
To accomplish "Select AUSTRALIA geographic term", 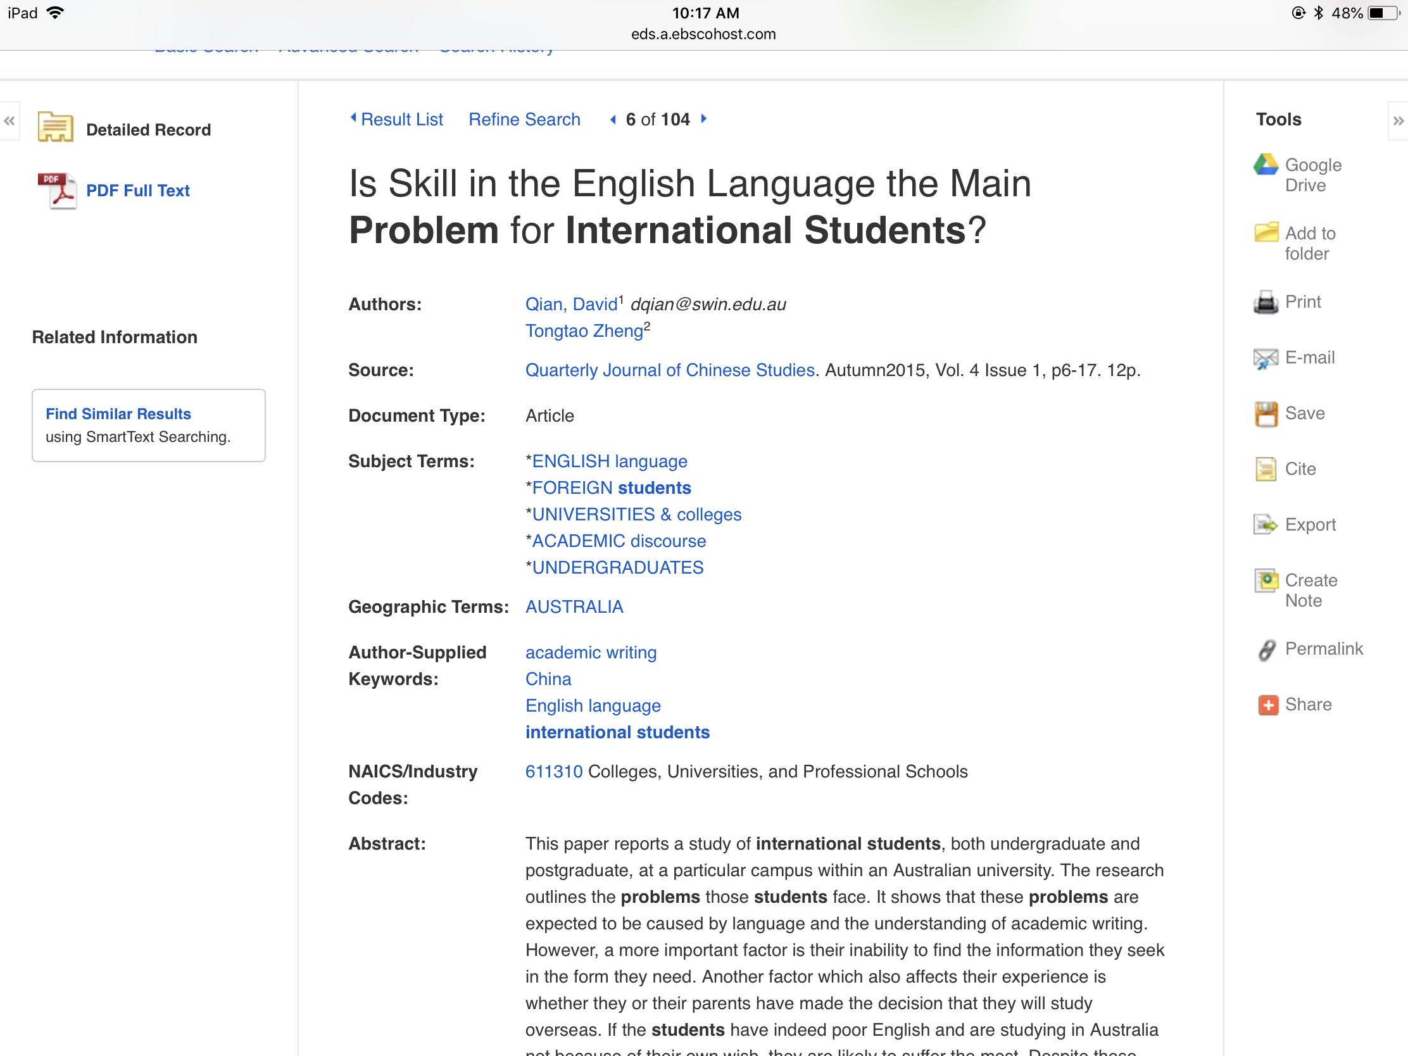I will point(574,607).
